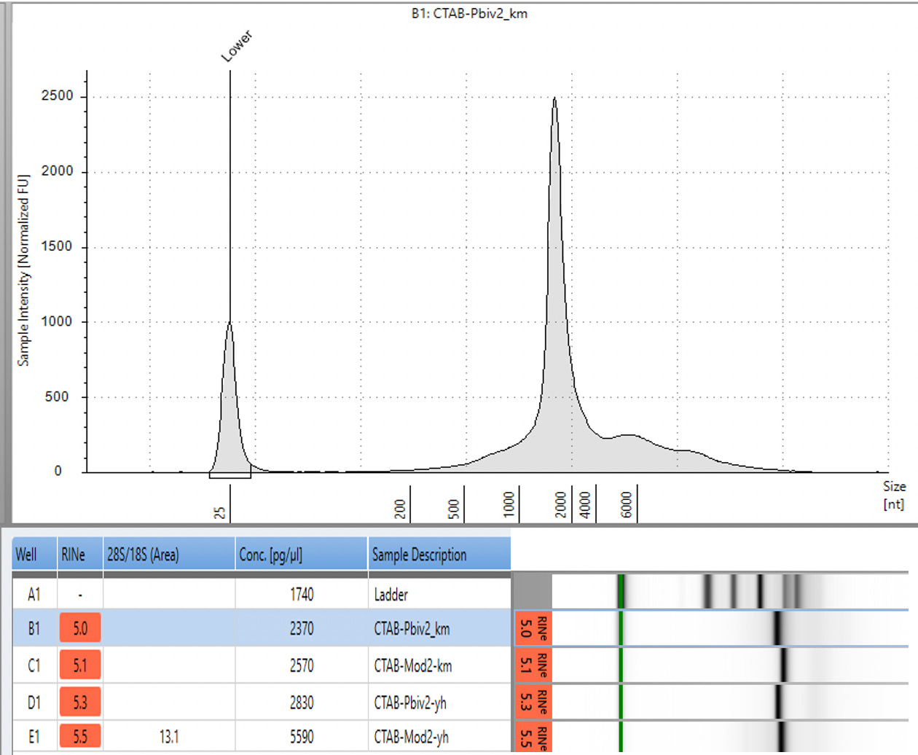The image size is (918, 755).
Task: Click the gel lane labeled RINe 5.3
Action: pos(730,702)
